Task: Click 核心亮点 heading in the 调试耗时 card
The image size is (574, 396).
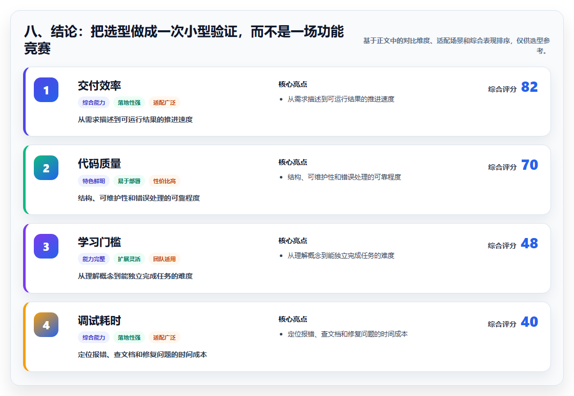Action: 293,319
